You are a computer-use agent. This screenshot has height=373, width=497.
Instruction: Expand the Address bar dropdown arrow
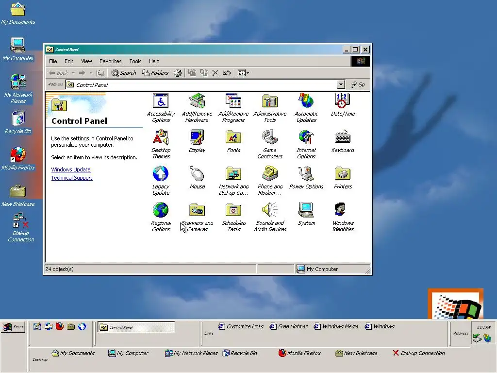coord(341,85)
